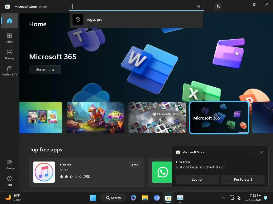Select the Microsoft 365 carousel thumbnail
The height and width of the screenshot is (204, 273).
[219, 118]
